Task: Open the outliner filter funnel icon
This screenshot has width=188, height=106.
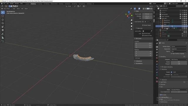Action: click(x=183, y=6)
